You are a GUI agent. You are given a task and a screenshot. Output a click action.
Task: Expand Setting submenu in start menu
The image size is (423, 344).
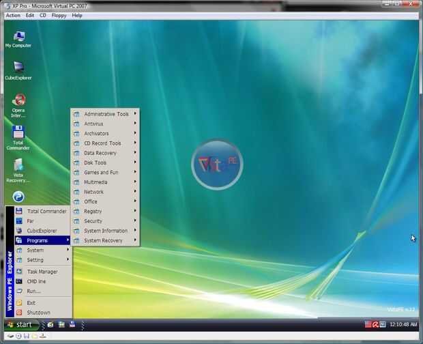(43, 260)
